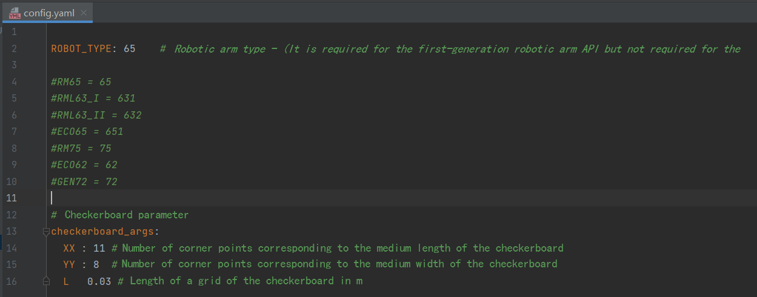Screen dimensions: 757x297
Task: Click the XX key under checkerboard_args
Action: click(x=69, y=248)
